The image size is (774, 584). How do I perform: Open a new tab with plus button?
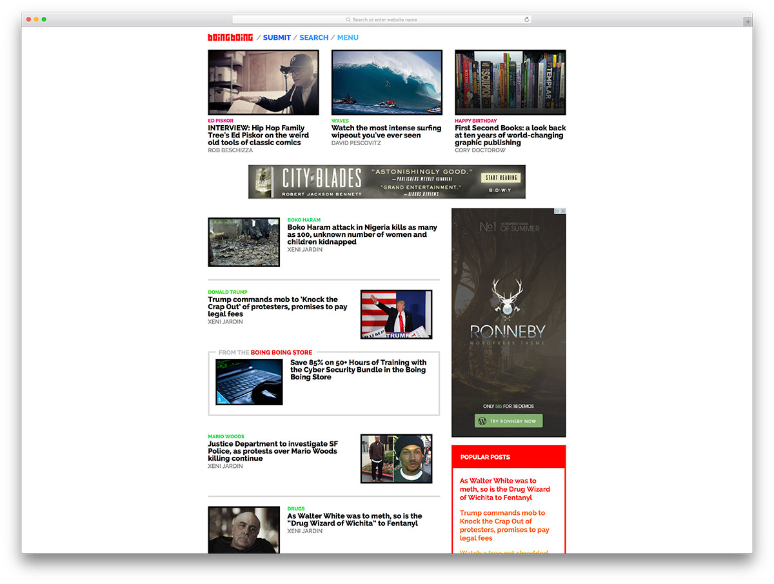click(x=748, y=21)
